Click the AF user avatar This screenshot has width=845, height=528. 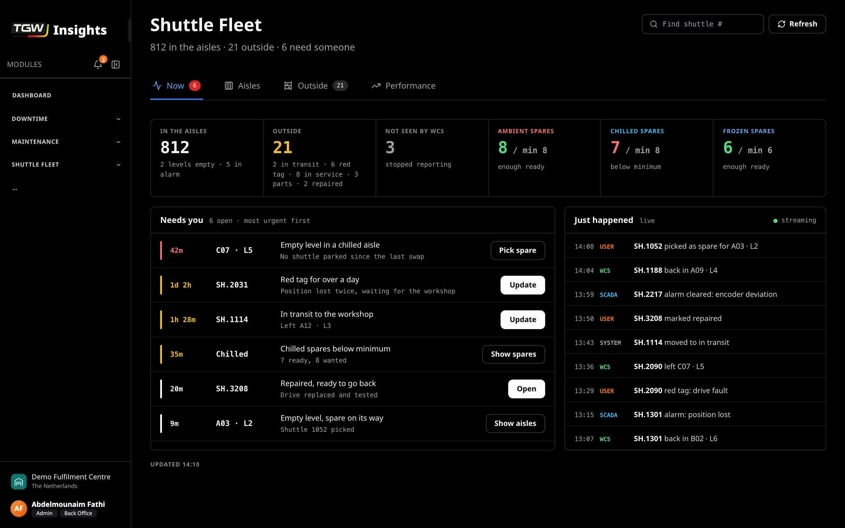point(19,508)
